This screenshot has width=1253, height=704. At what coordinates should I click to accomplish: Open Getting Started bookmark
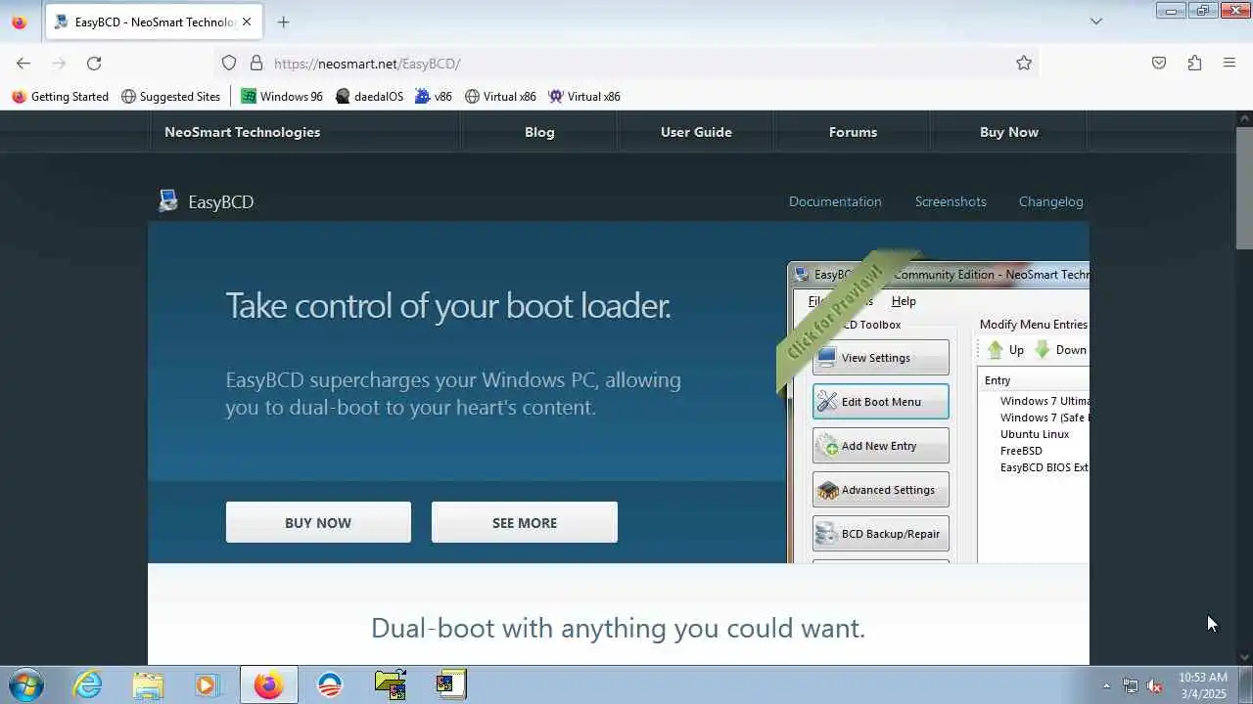(60, 96)
